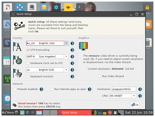
Task: Enable Run Video Wizard checkbox
Action: point(100,76)
